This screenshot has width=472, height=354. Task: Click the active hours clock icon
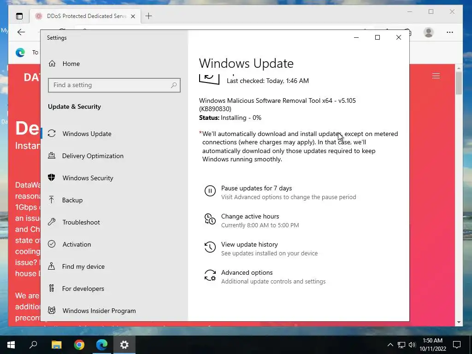pos(210,219)
